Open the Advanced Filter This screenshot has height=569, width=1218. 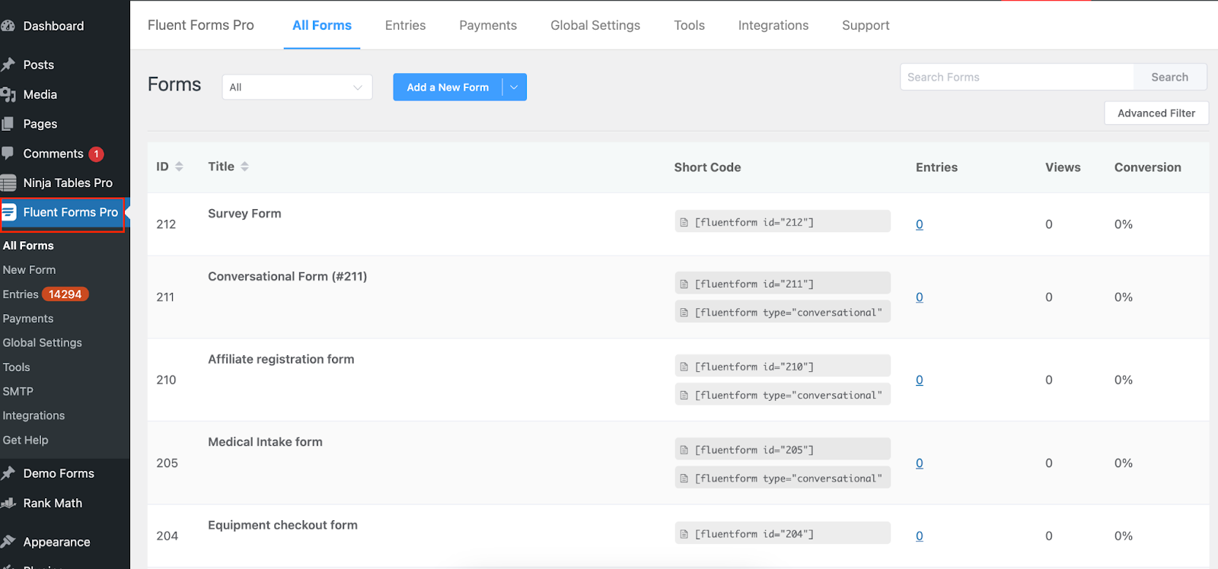tap(1156, 113)
